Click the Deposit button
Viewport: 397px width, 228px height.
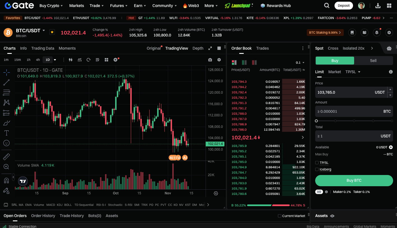(344, 6)
